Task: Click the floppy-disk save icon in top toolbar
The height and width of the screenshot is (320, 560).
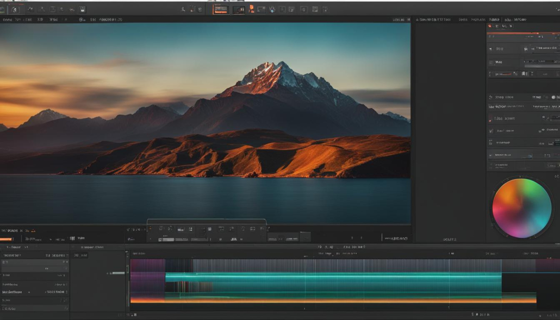Action: point(83,10)
